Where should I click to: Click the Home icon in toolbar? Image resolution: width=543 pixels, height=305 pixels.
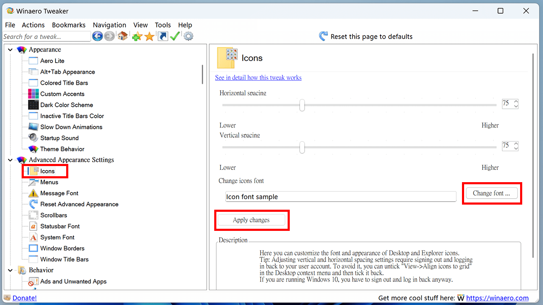coord(123,36)
